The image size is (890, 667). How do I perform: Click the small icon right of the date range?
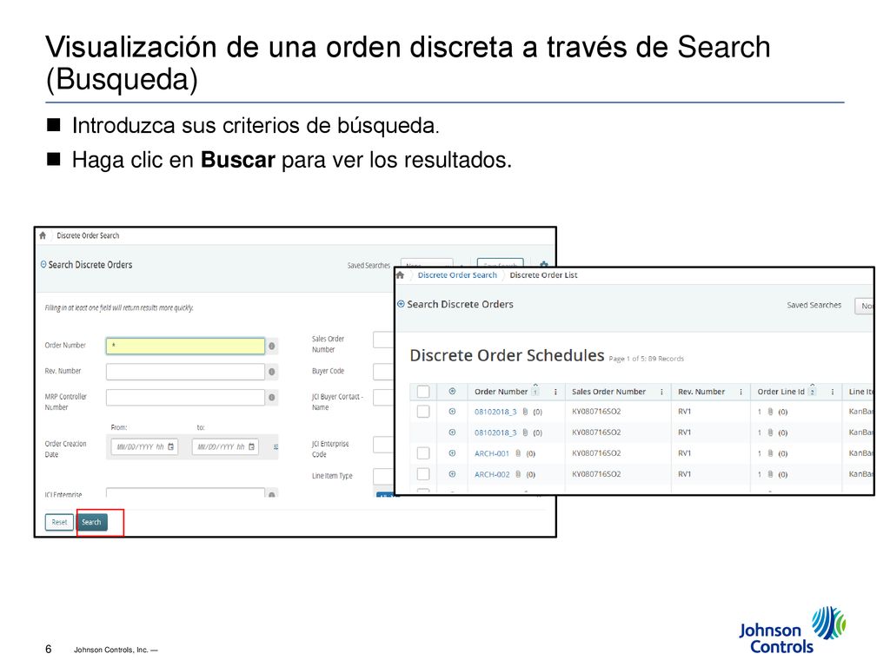click(276, 447)
